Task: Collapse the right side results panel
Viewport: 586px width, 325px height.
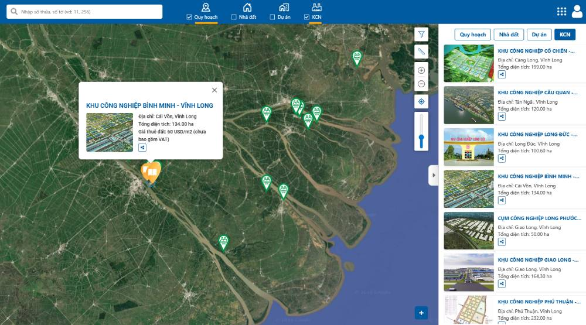Action: coord(434,175)
